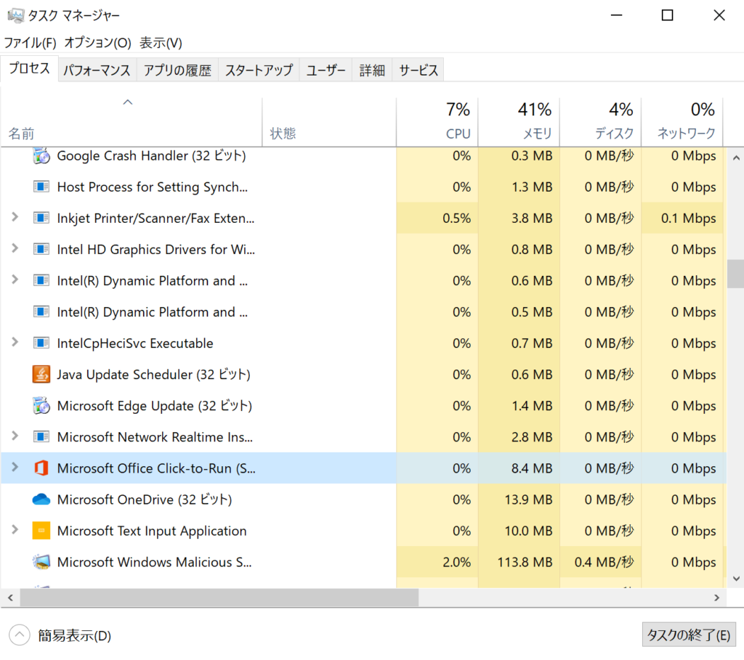Click the Microsoft Office Click-to-Run icon
The width and height of the screenshot is (744, 660).
pyautogui.click(x=41, y=468)
